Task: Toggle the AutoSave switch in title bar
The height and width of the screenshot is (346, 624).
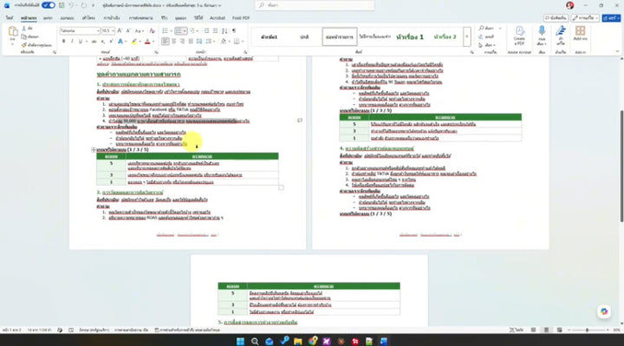Action: click(49, 5)
